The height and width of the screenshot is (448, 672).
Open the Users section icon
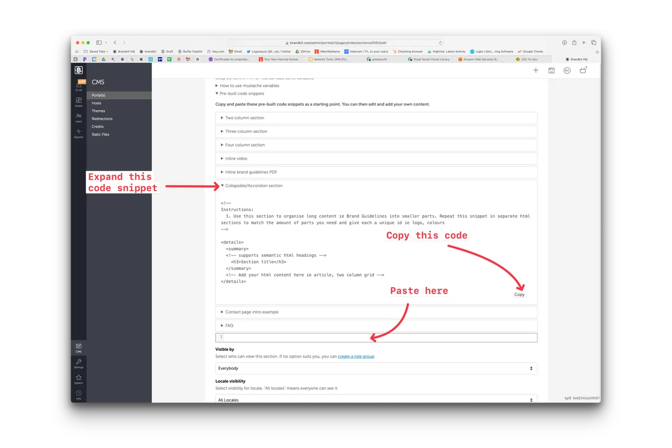click(x=79, y=117)
